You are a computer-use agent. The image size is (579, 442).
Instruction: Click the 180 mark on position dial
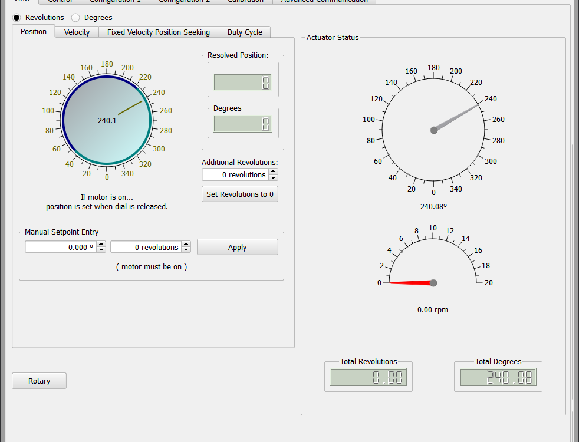pos(107,64)
